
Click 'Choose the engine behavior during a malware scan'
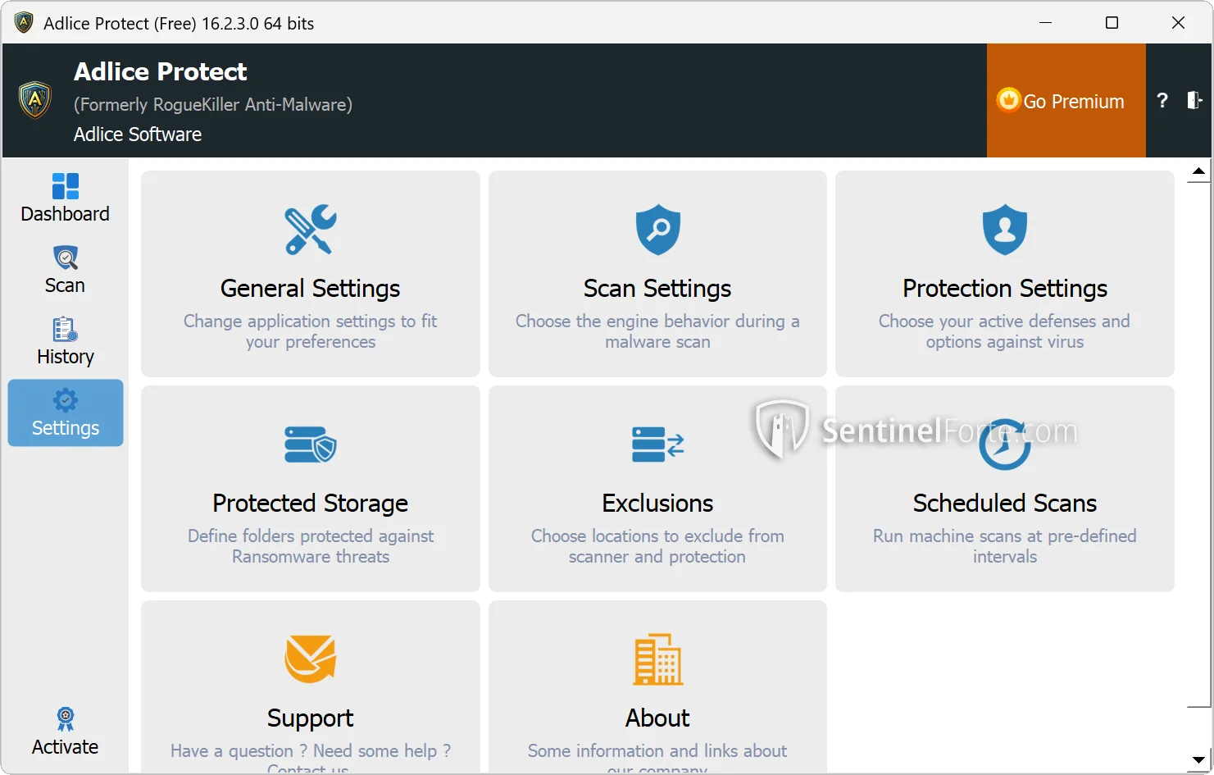coord(657,332)
